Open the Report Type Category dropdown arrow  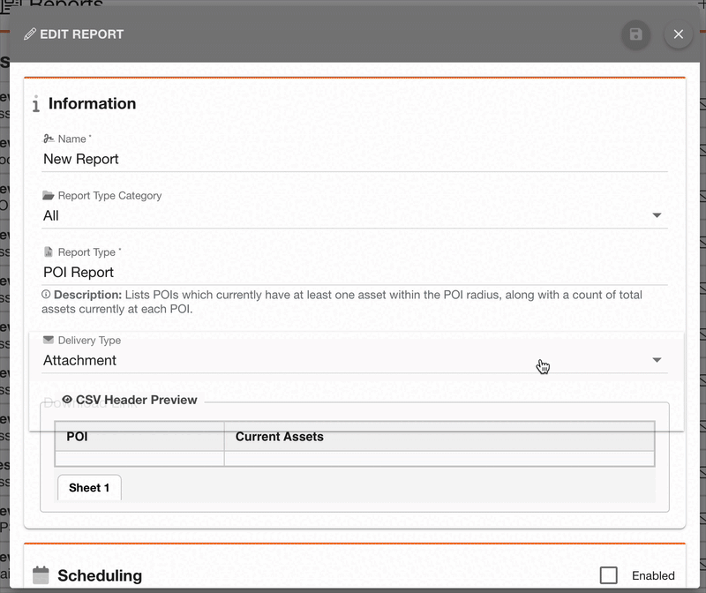click(657, 215)
